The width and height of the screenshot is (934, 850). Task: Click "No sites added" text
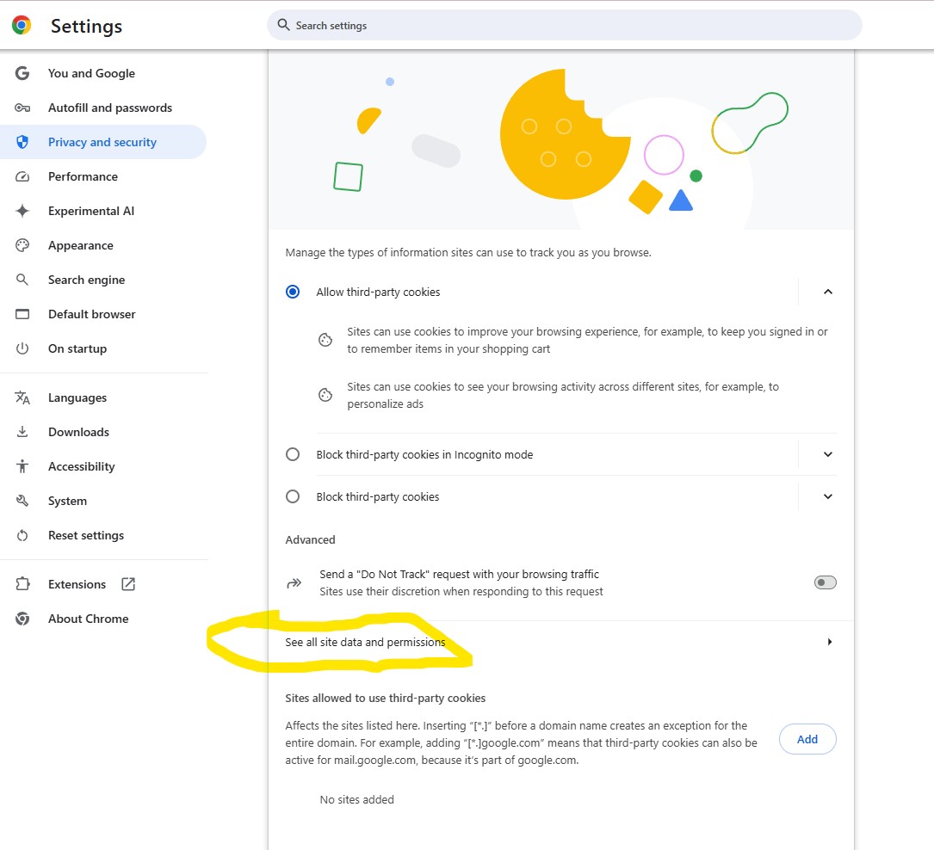tap(356, 799)
